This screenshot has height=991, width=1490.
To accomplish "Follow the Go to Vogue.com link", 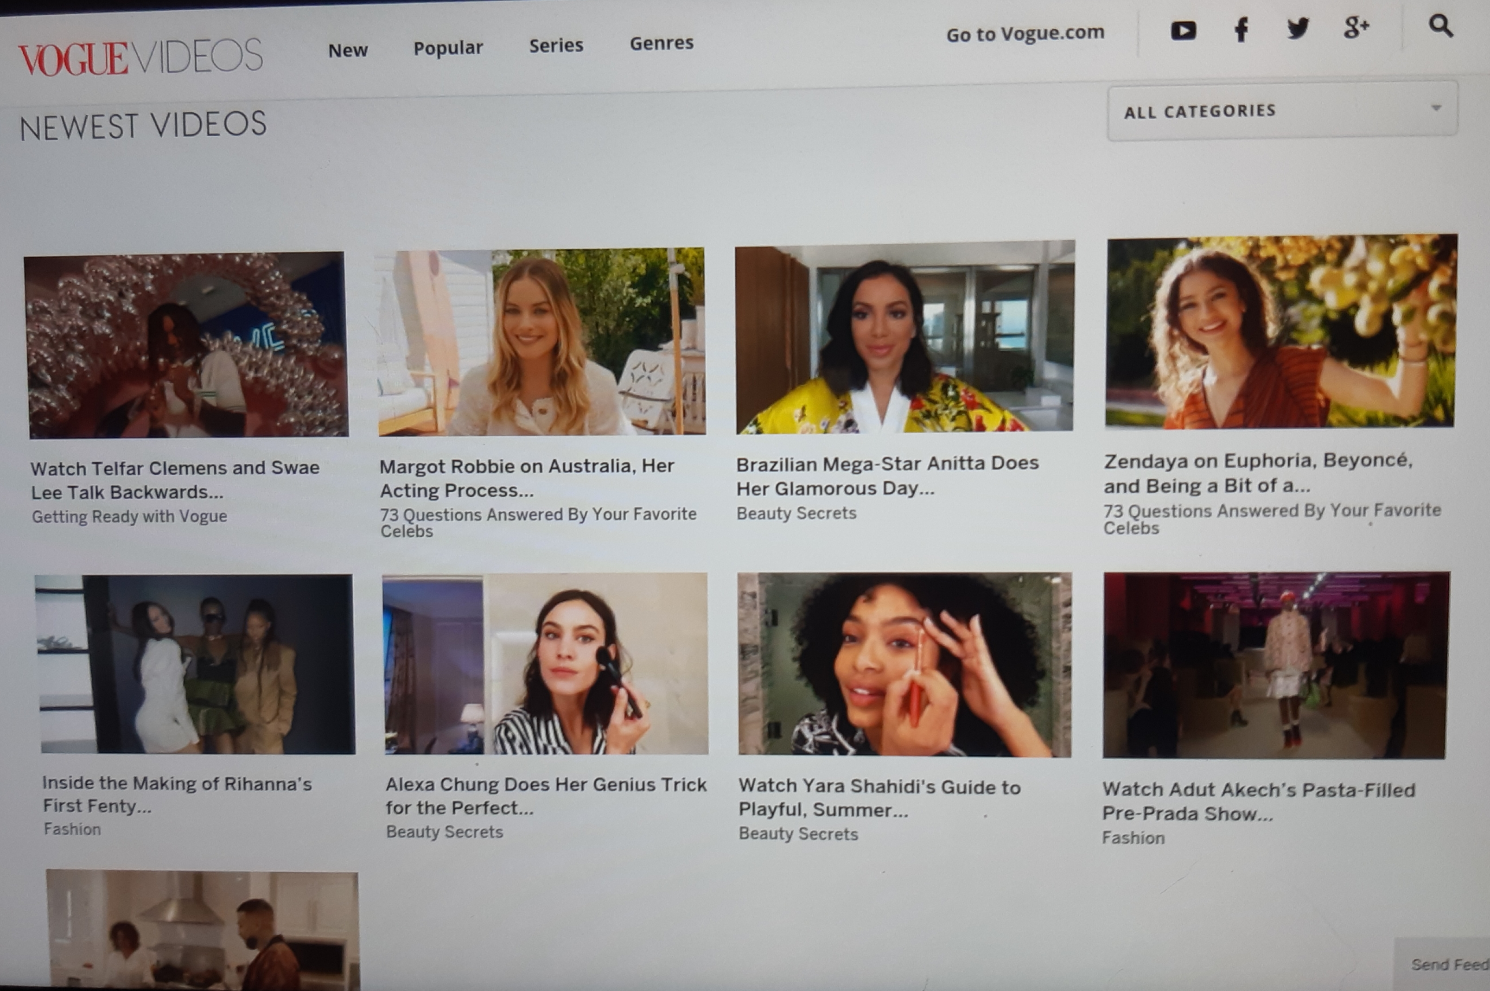I will (x=1025, y=33).
